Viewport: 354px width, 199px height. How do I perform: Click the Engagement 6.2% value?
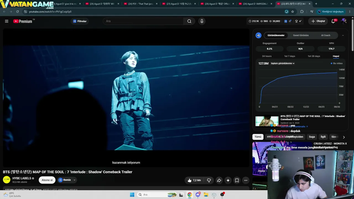click(x=270, y=49)
